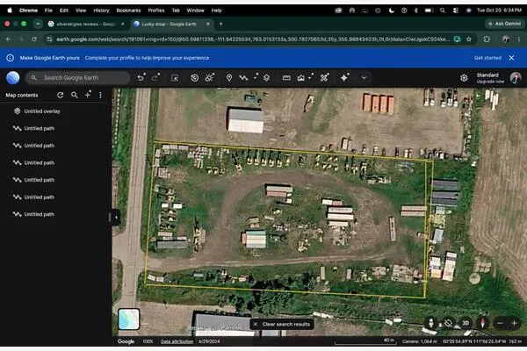This screenshot has width=527, height=351.
Task: Select the add placemark pin tool
Action: click(229, 78)
